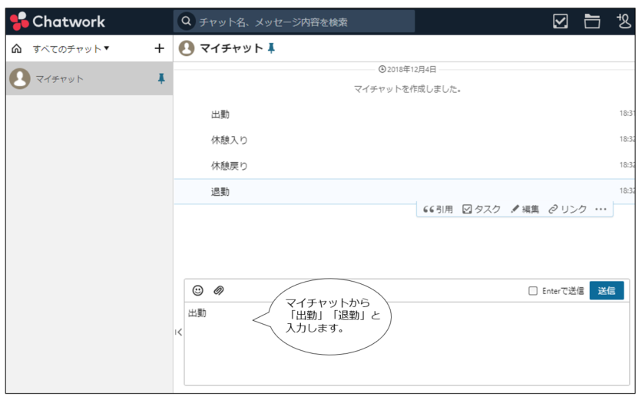Attach a file with paperclip icon
Viewport: 642px width, 400px height.
[218, 290]
